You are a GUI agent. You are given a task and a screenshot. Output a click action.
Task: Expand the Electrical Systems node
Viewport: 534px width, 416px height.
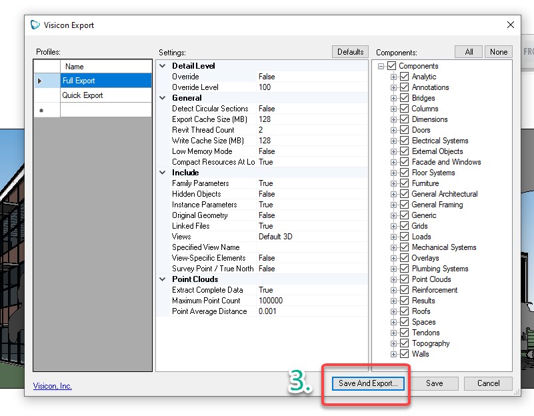(395, 141)
